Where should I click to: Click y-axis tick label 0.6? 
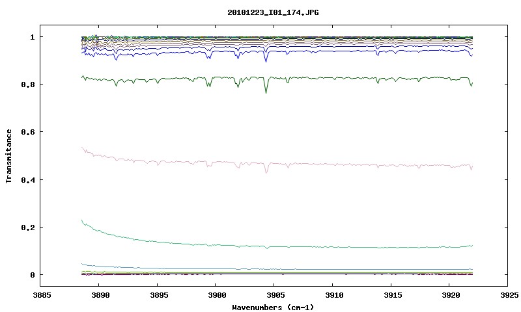(28, 132)
